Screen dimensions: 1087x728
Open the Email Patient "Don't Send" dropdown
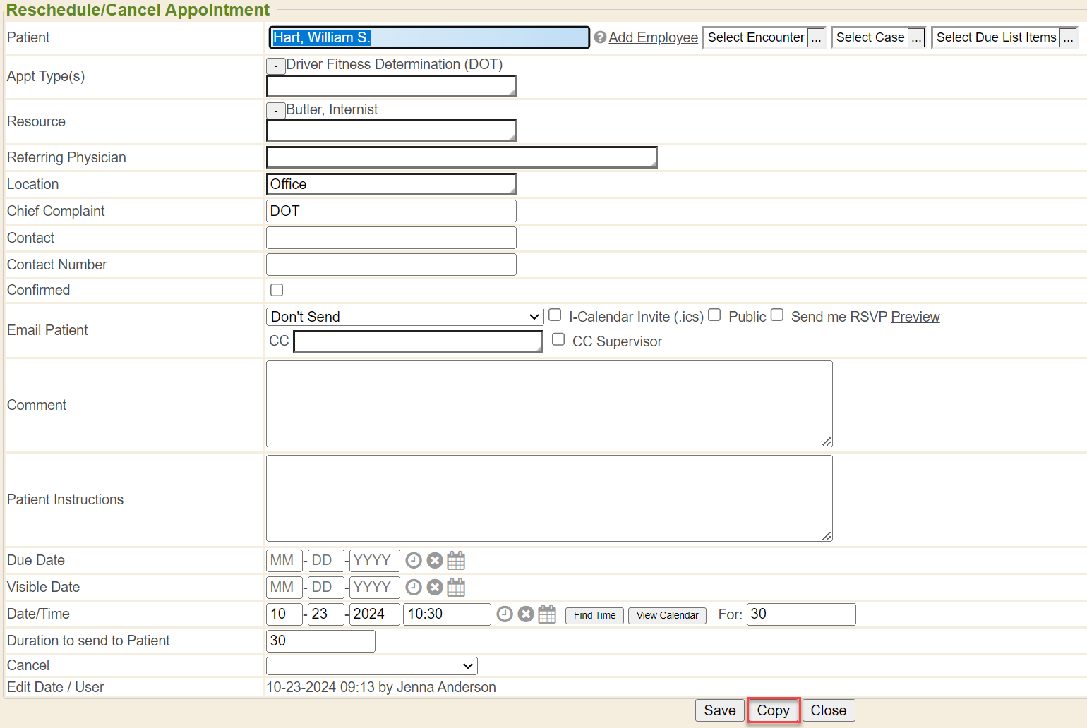(x=404, y=317)
